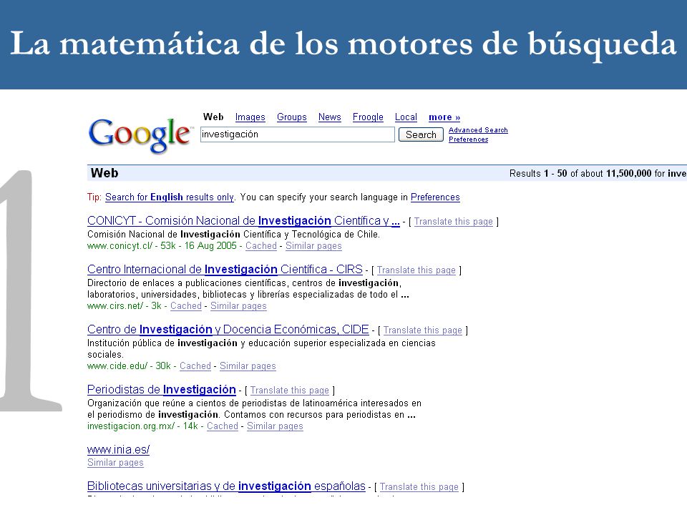The width and height of the screenshot is (687, 515).
Task: Open Bibliotecas universitarias y de investigación españolas
Action: [x=226, y=486]
